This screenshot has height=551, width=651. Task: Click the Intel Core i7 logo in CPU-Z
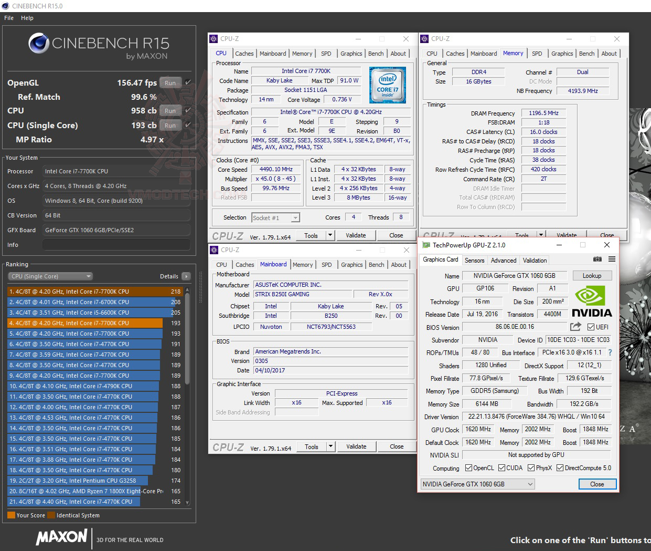[x=387, y=85]
